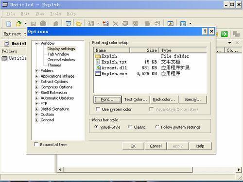The image size is (243, 182).
Task: Expand the Shell Extension tree node
Action: tap(36, 93)
